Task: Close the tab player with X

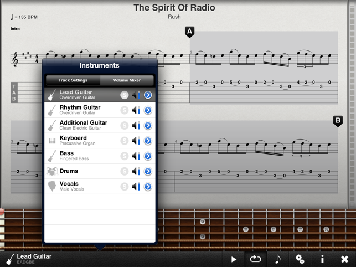Action: 344,259
